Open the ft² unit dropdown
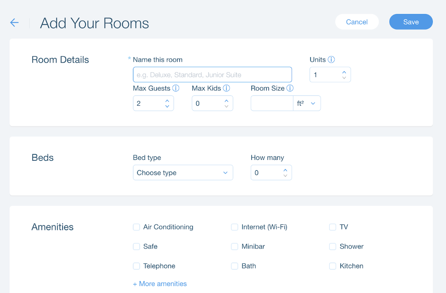The width and height of the screenshot is (446, 293). click(307, 103)
